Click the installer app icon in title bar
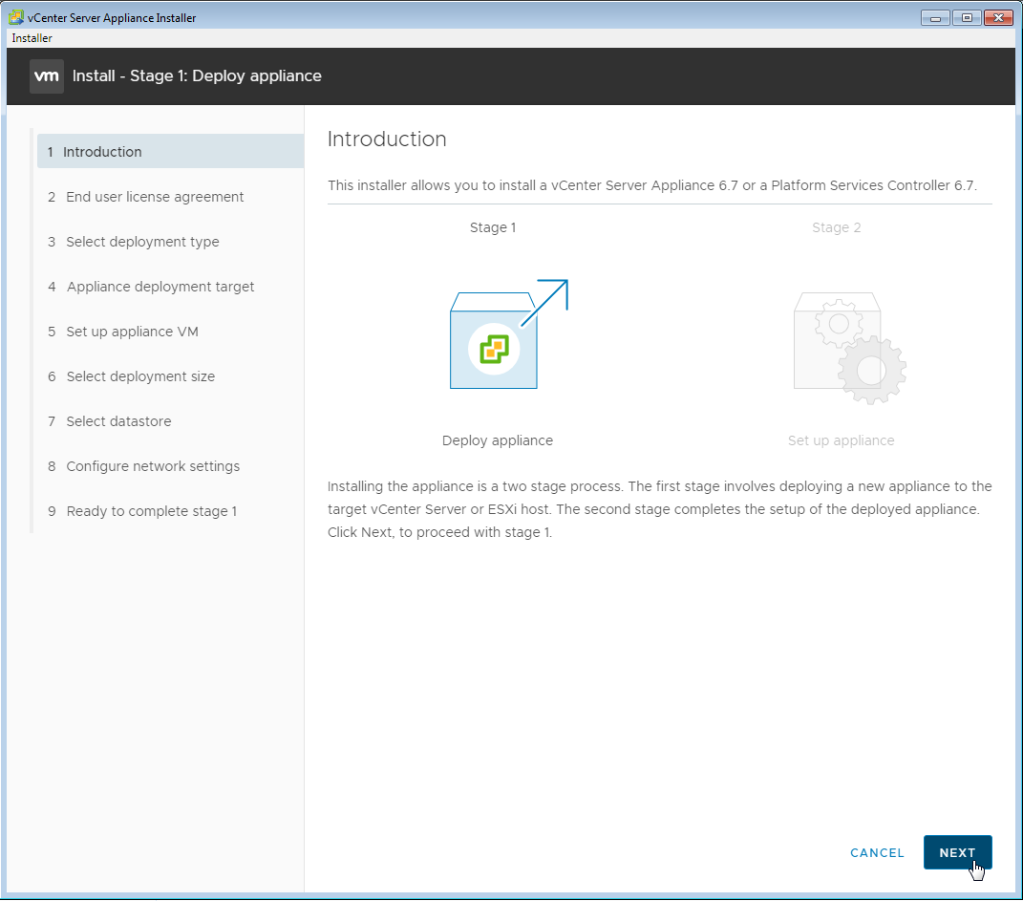This screenshot has height=901, width=1023. [16, 17]
